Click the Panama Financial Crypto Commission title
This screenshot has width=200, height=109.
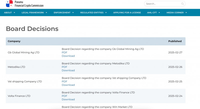[29, 4]
